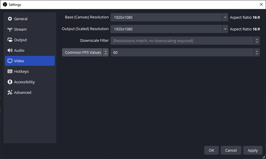The height and width of the screenshot is (159, 266).
Task: Click the Hotkeys keyboard icon
Action: 10,71
